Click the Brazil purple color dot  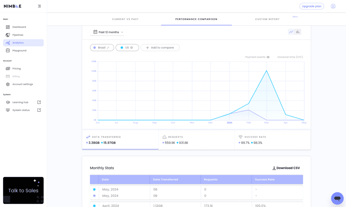click(95, 48)
